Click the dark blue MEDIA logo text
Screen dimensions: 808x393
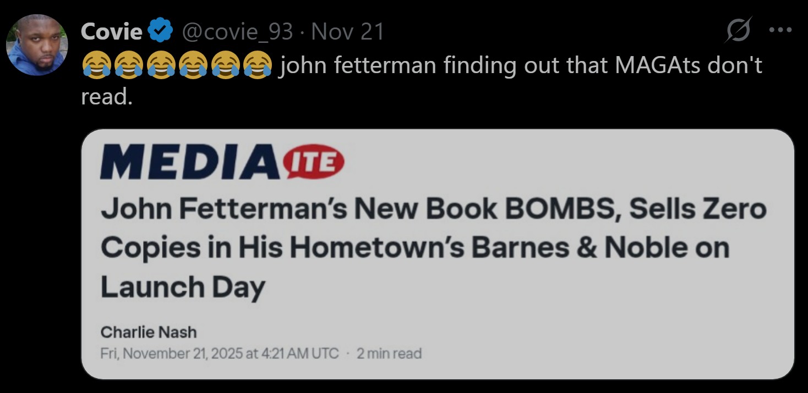[190, 163]
